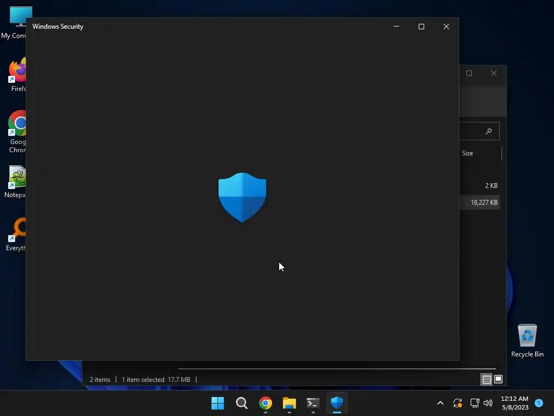
Task: Select Windows Security shield in taskbar
Action: (x=337, y=403)
